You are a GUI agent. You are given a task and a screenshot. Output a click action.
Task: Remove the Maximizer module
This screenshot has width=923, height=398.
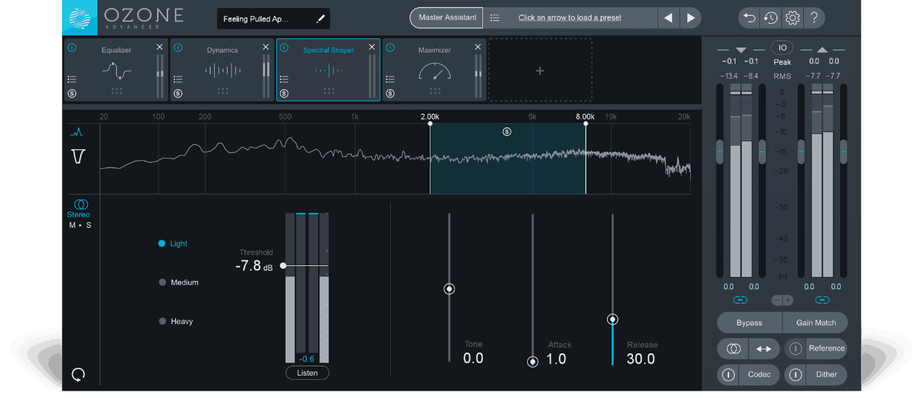478,48
